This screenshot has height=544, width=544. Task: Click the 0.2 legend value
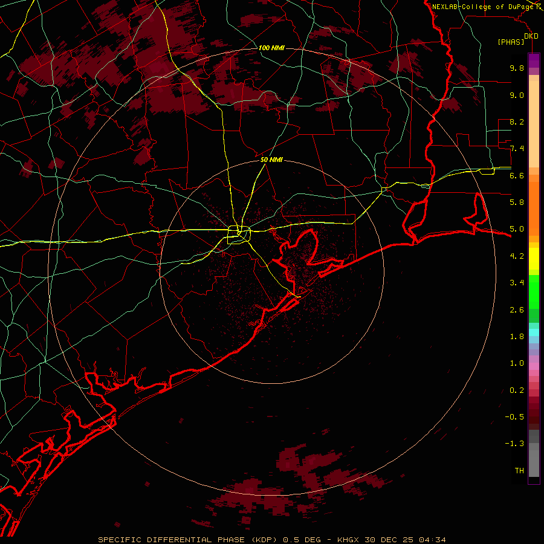click(x=517, y=390)
